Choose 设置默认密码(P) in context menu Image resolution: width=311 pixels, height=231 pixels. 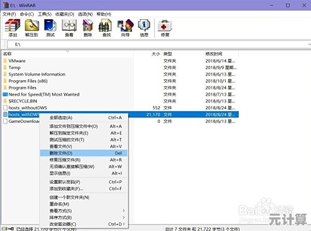click(x=84, y=182)
